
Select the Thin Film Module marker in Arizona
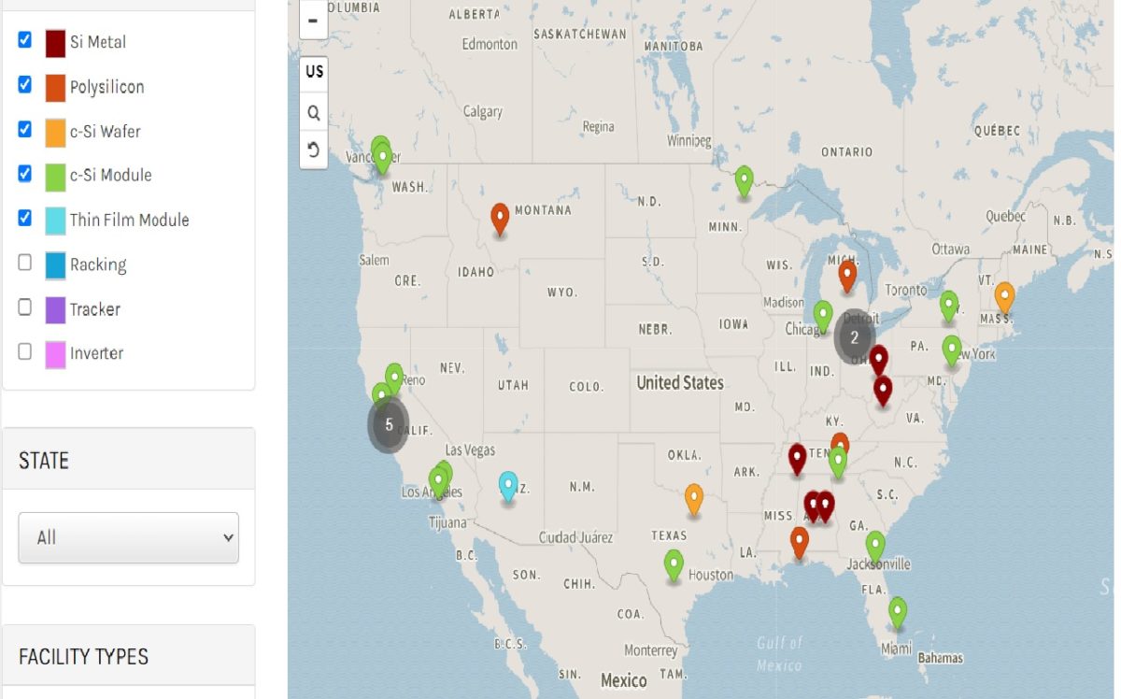point(508,486)
